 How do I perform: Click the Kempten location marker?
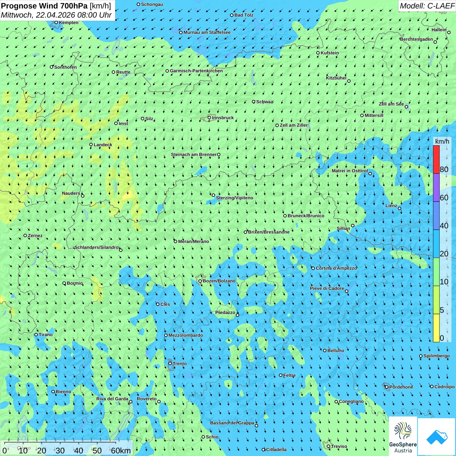tap(56, 22)
